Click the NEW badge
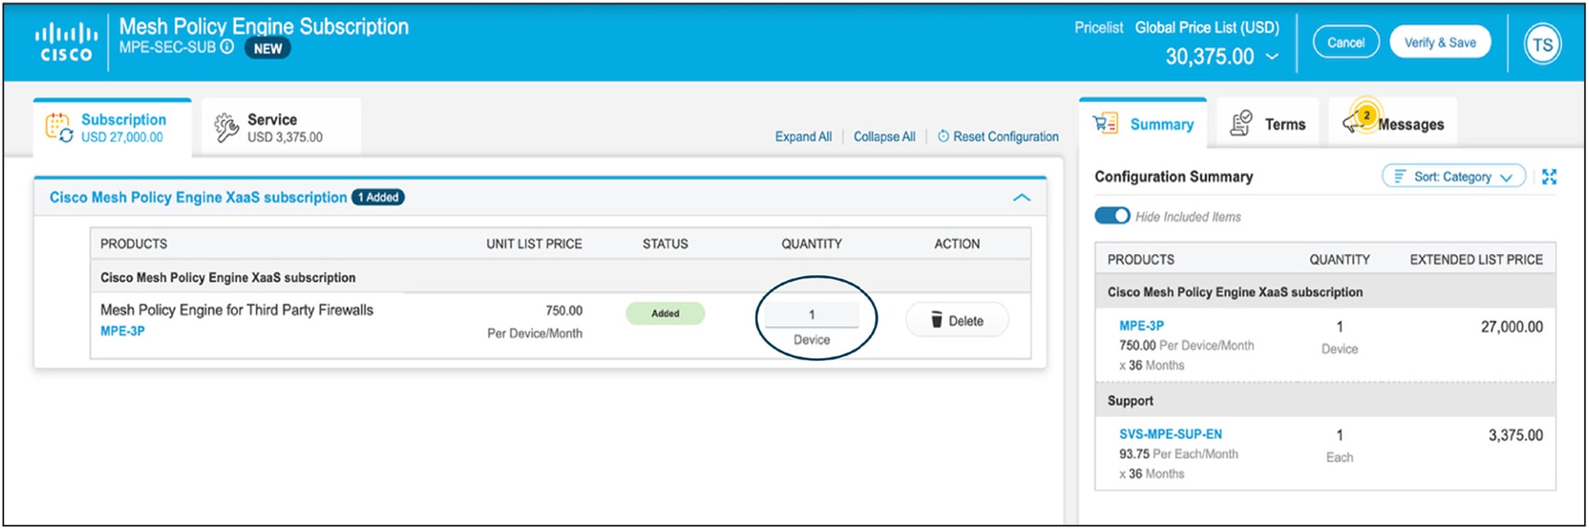Image resolution: width=1589 pixels, height=529 pixels. [x=268, y=48]
